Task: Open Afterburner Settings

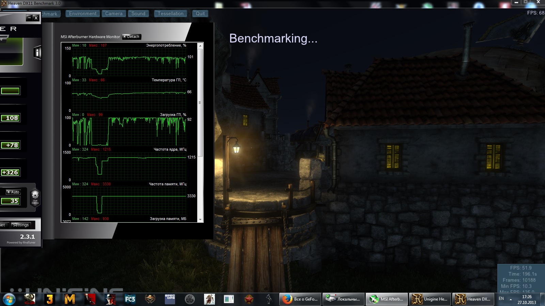Action: click(x=21, y=225)
